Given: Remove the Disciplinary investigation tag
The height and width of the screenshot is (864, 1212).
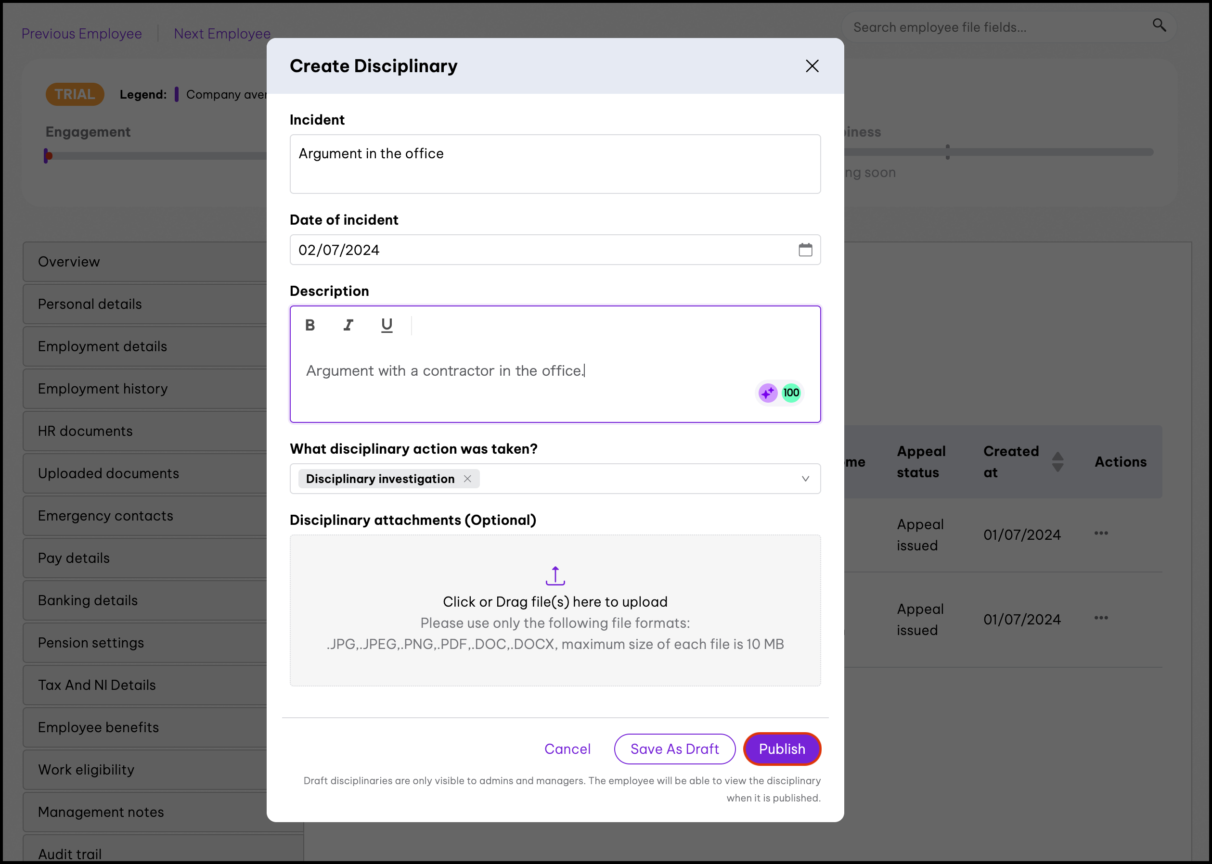Looking at the screenshot, I should coord(467,479).
